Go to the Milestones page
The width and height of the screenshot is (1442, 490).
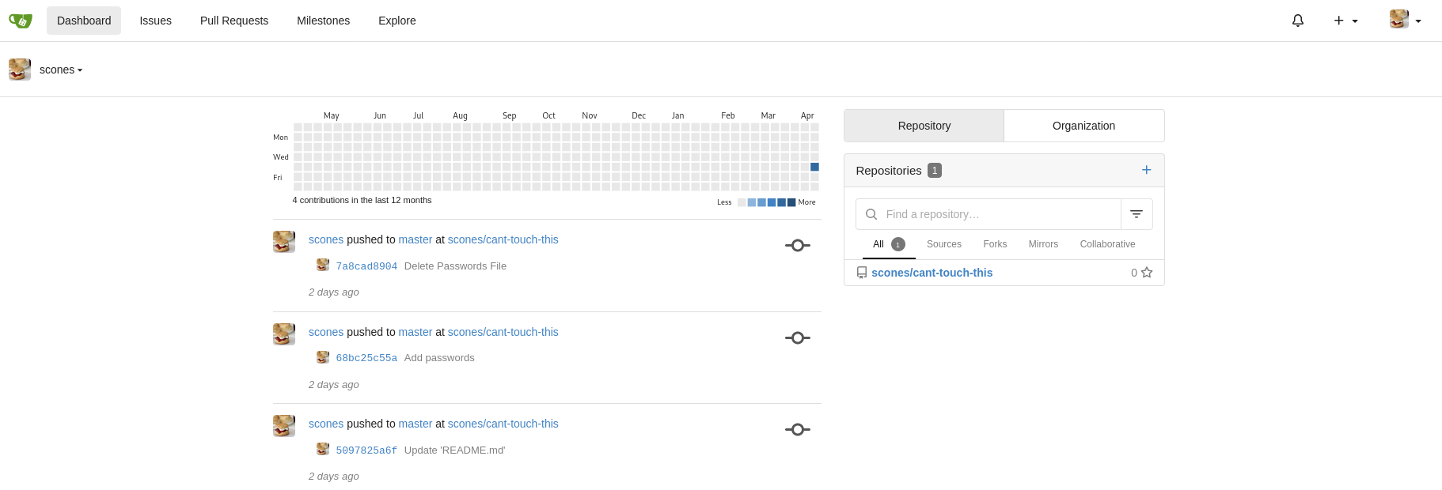click(x=323, y=21)
